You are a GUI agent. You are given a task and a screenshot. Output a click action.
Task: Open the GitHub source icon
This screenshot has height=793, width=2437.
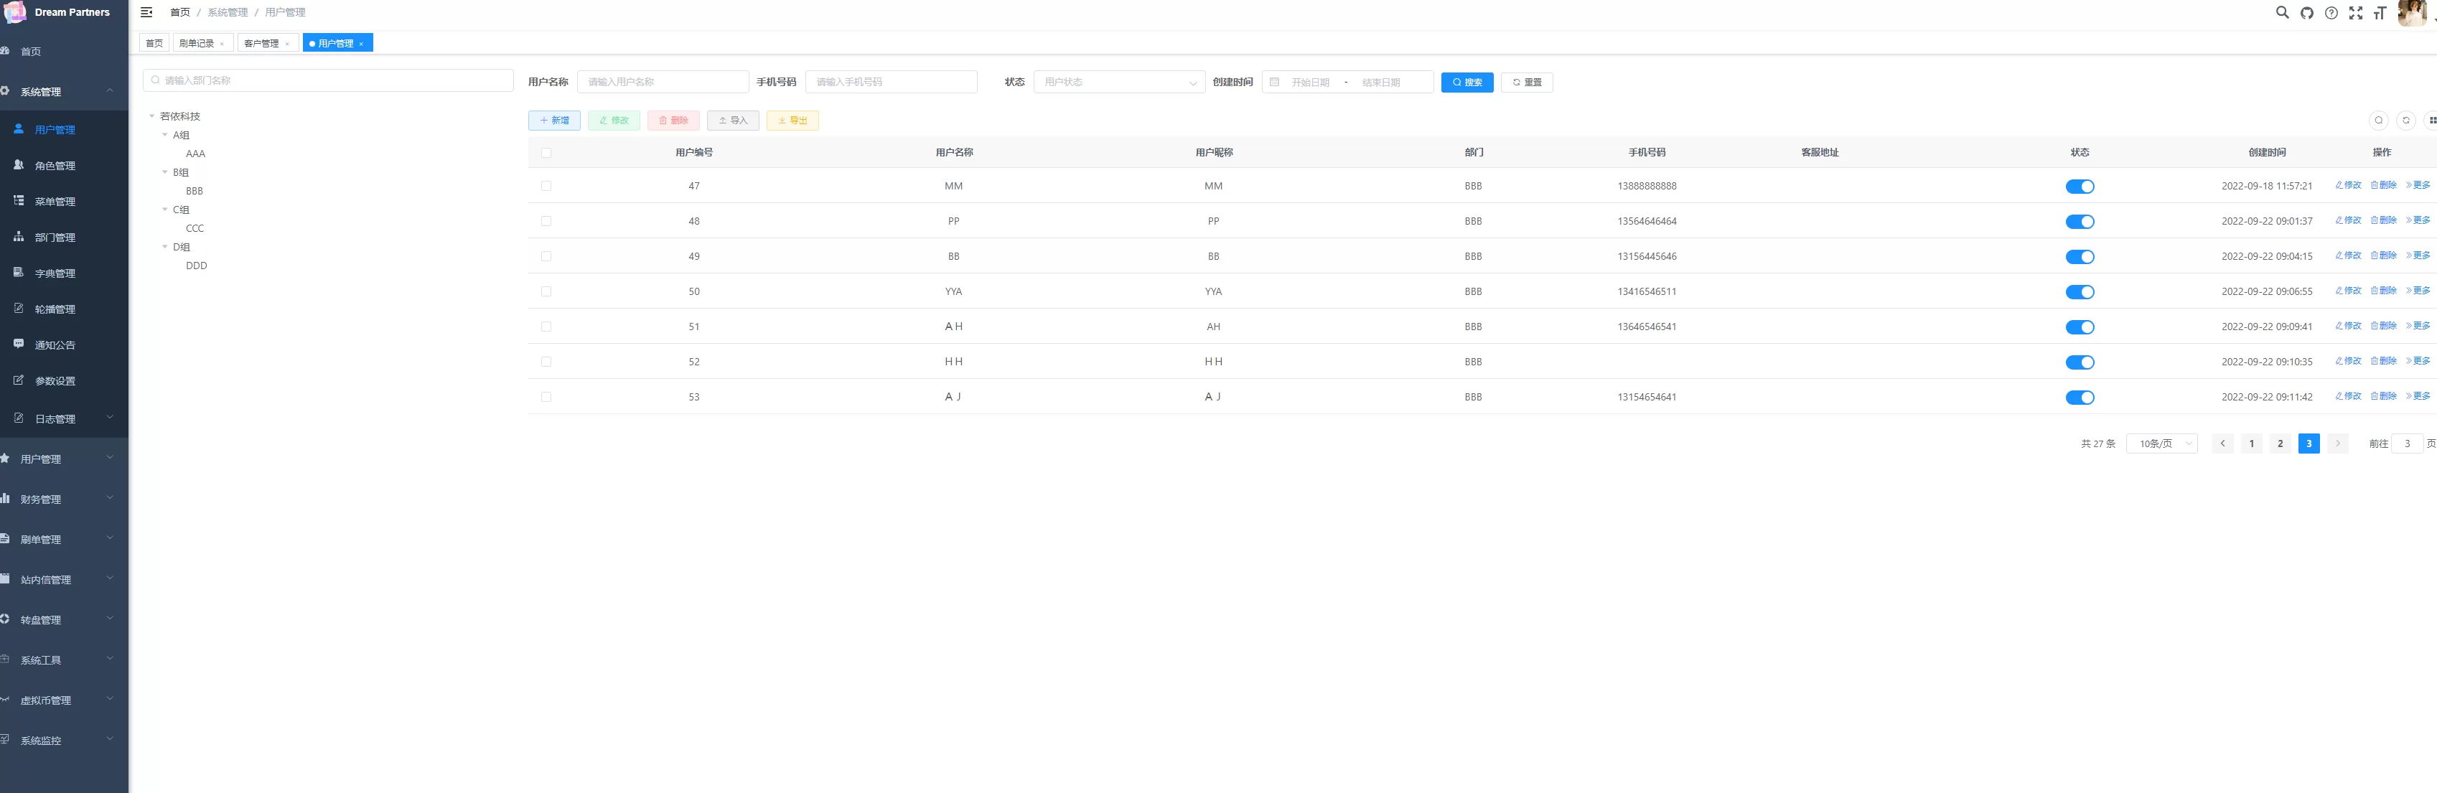[2306, 12]
